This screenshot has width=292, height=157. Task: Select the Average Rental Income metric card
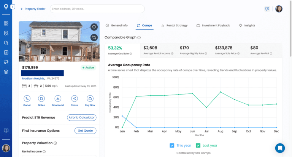click(158, 50)
